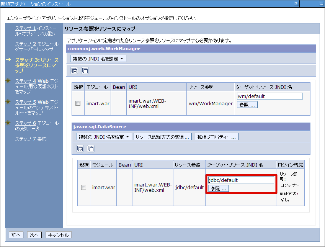Click select-all icon in WorkManager section
Screen dimensions: 325x247
75,70
